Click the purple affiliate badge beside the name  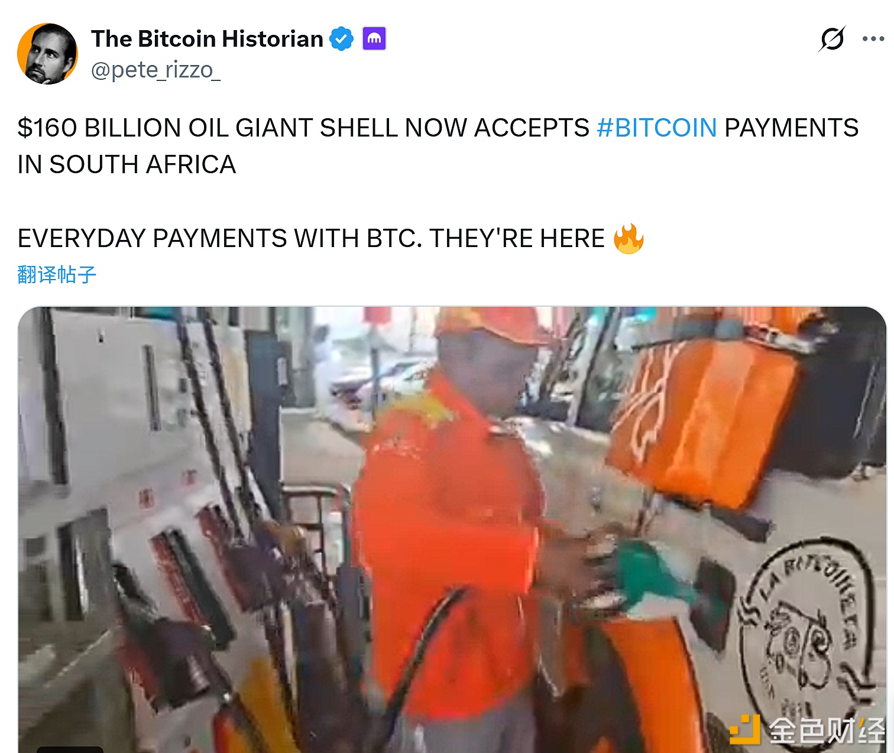(x=374, y=39)
